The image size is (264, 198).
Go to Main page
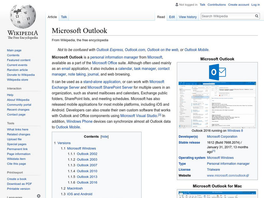click(x=14, y=50)
